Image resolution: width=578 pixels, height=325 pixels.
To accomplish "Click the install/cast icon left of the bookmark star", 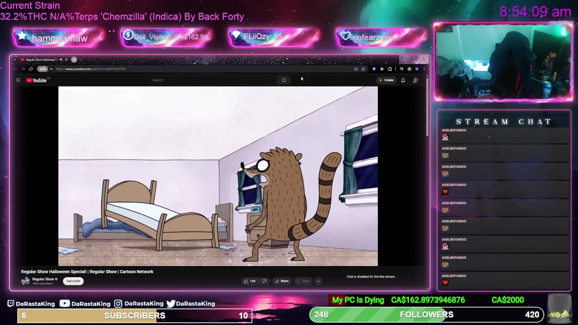I will [x=356, y=69].
